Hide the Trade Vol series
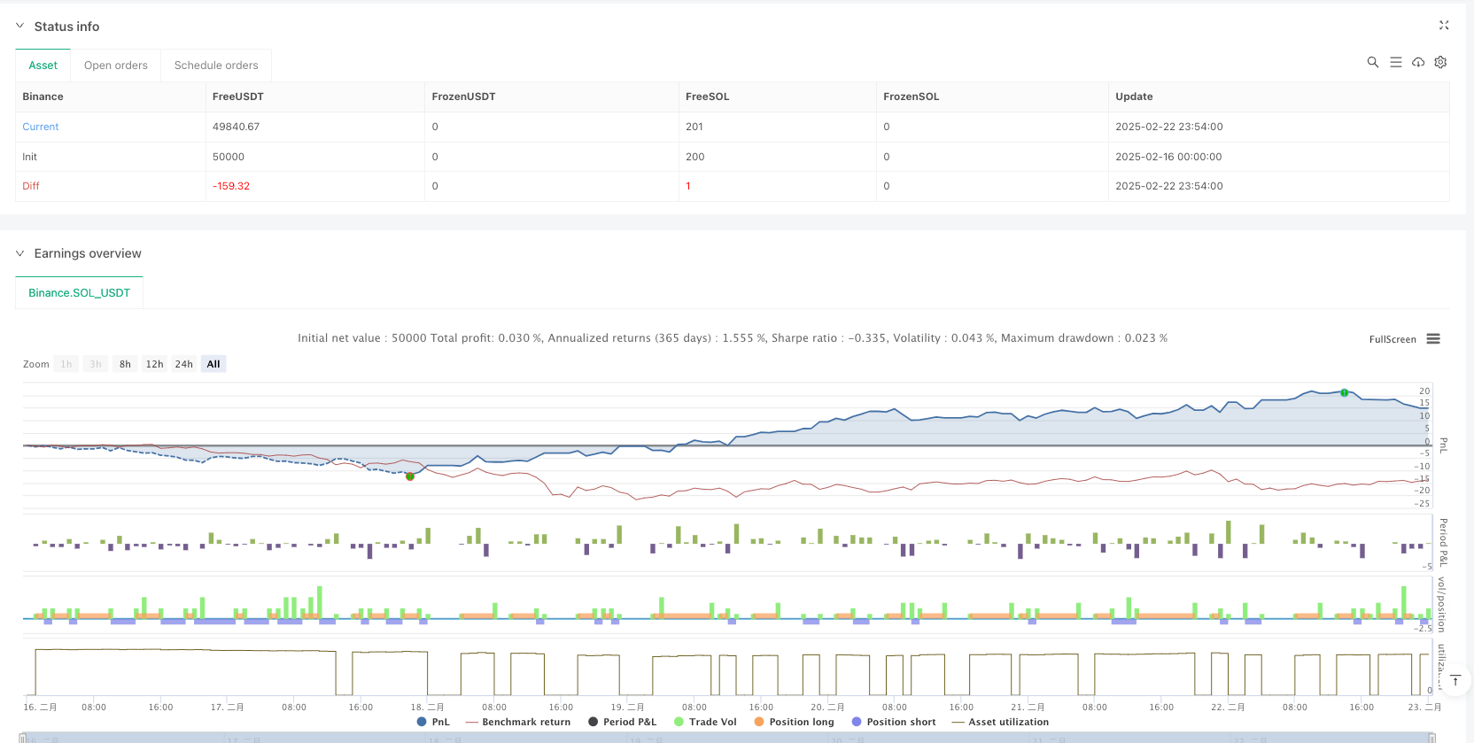1474x743 pixels. [x=705, y=722]
